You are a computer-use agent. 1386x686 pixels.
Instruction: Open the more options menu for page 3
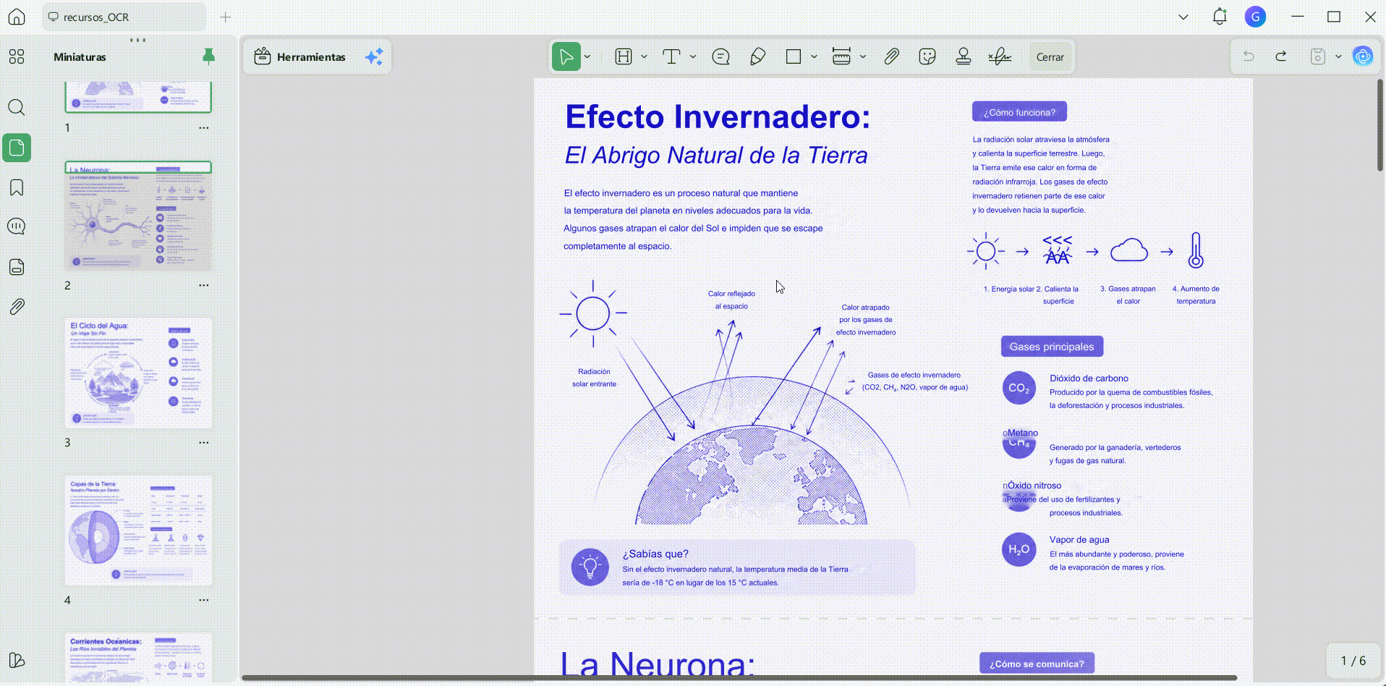coord(204,443)
